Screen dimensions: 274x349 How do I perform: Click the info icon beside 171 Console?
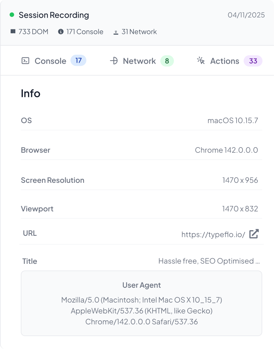click(61, 32)
